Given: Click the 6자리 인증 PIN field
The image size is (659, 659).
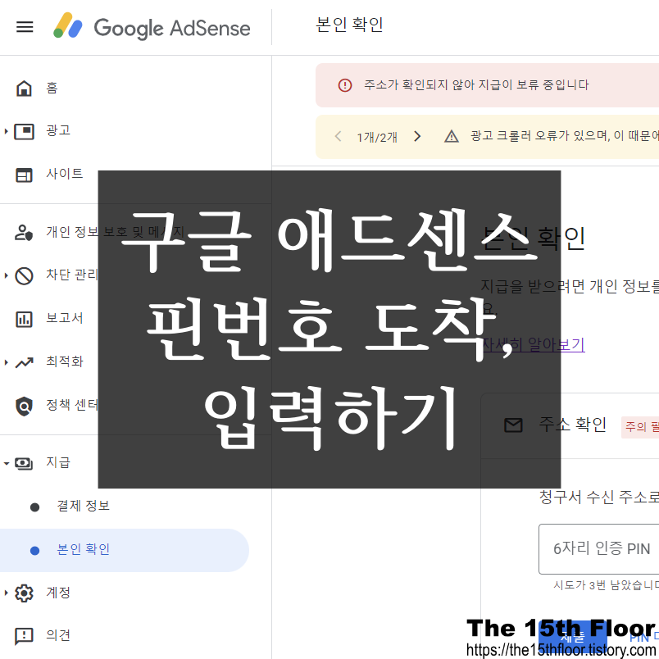Looking at the screenshot, I should coord(598,549).
